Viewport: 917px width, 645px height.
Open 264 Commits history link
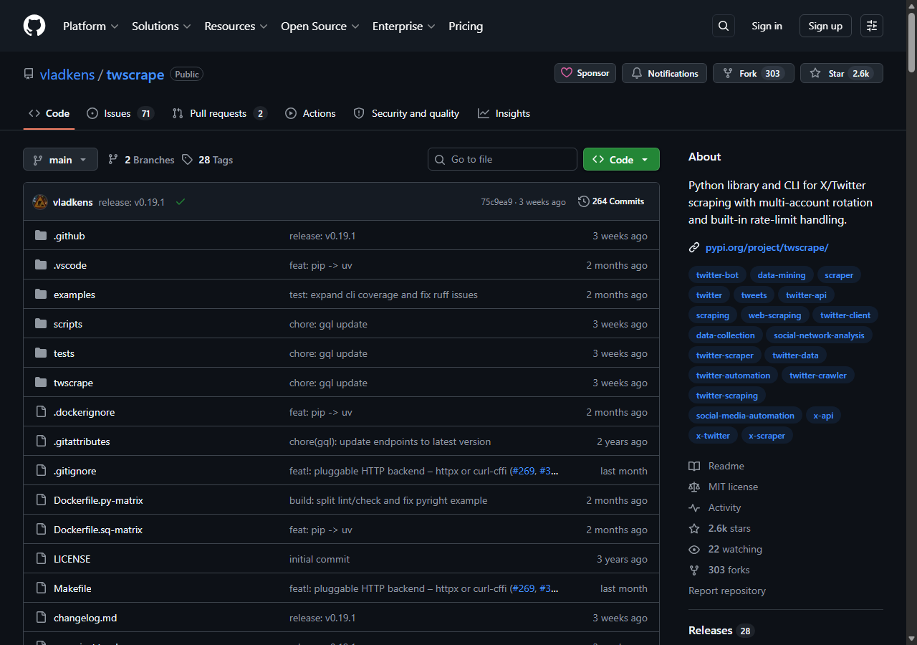coord(611,201)
